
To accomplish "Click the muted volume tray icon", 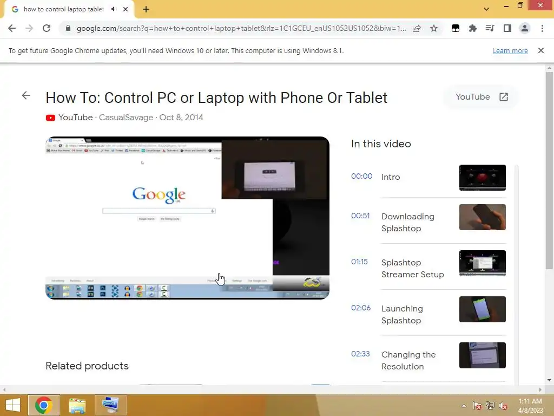I will coord(503,406).
